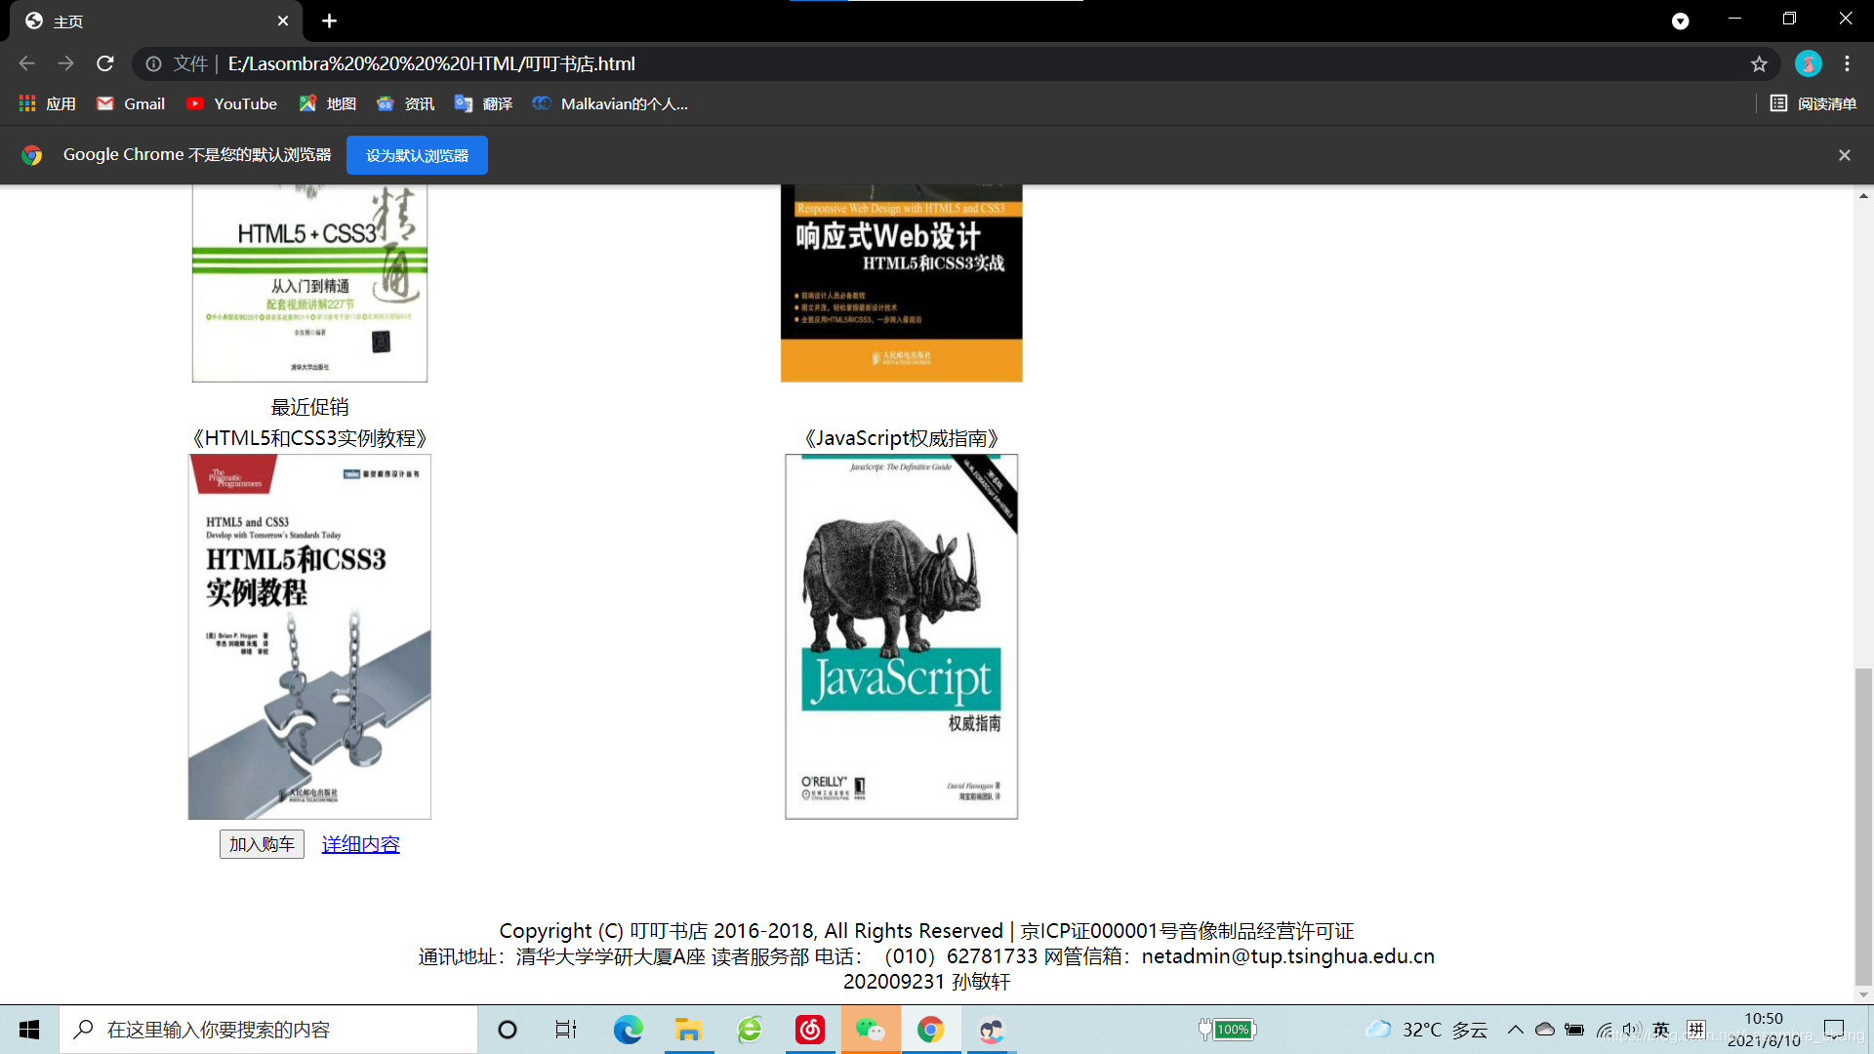
Task: Click 设为默认浏览器 button
Action: (417, 155)
